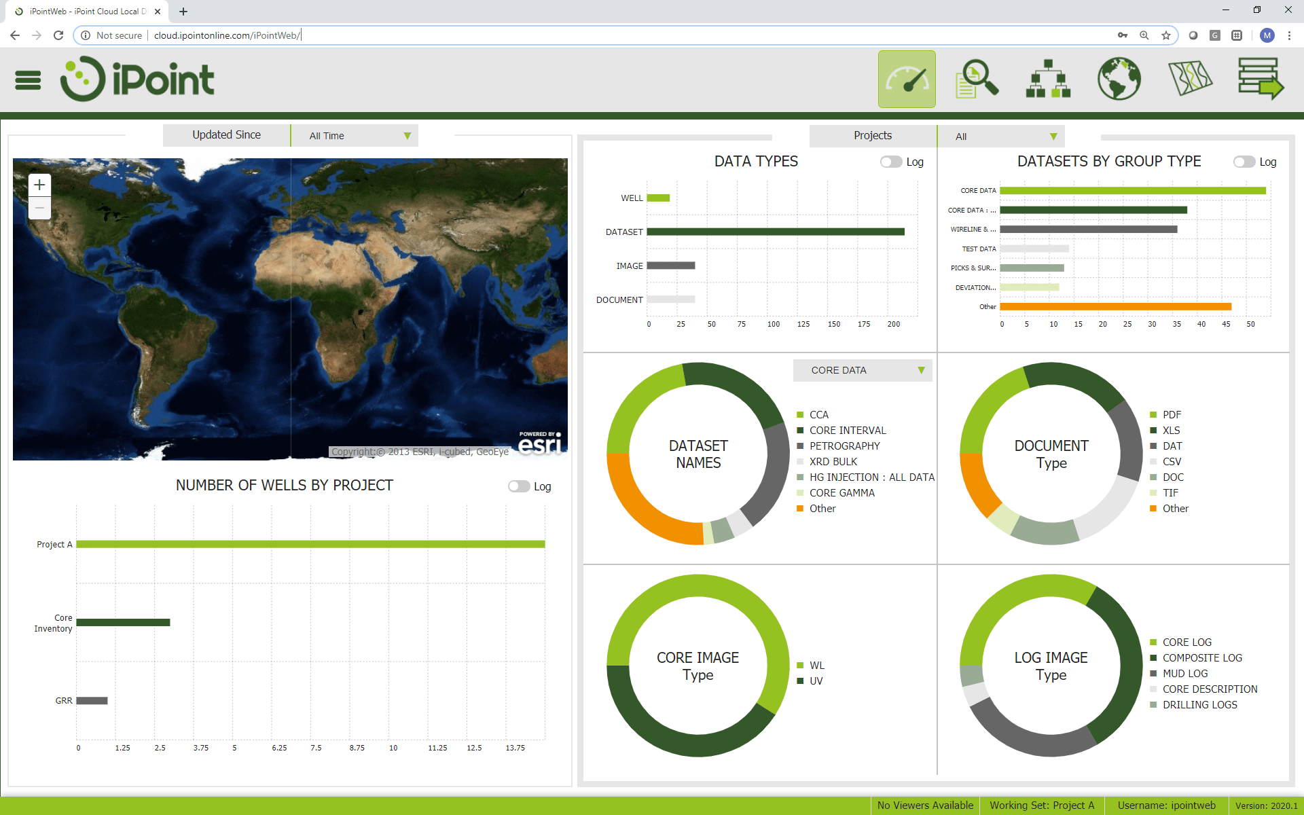Open the document search magnifier icon

click(x=977, y=79)
